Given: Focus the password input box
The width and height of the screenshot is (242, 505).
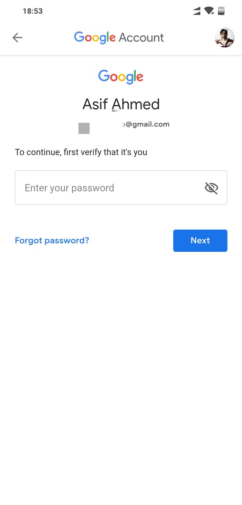Looking at the screenshot, I should (121, 188).
